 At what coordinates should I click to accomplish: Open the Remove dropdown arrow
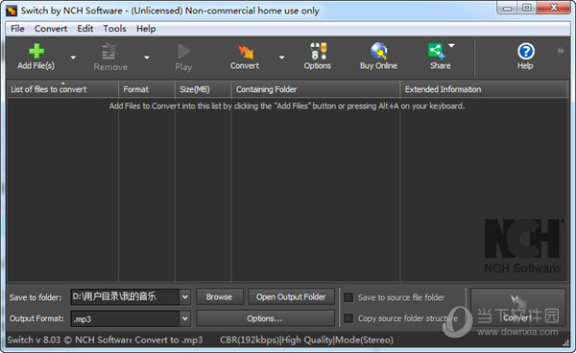(147, 58)
